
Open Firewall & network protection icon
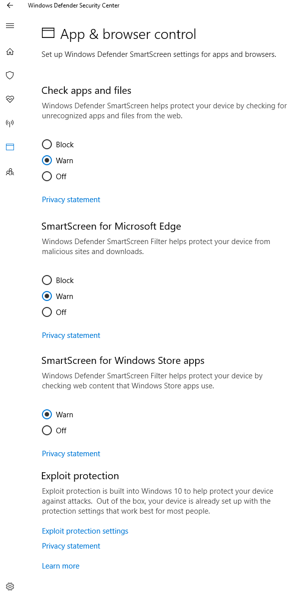coord(9,123)
